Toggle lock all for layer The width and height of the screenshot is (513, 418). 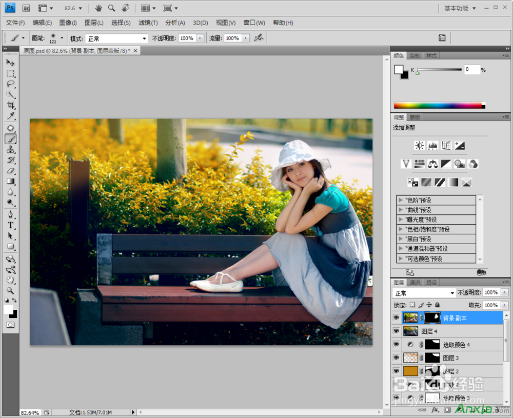coord(438,305)
